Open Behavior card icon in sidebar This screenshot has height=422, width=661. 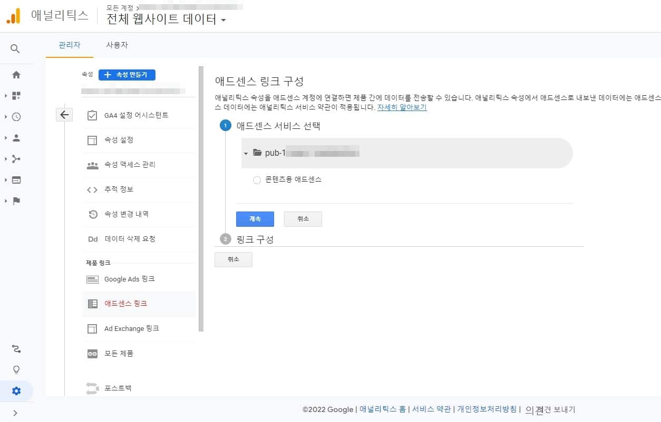click(x=16, y=180)
